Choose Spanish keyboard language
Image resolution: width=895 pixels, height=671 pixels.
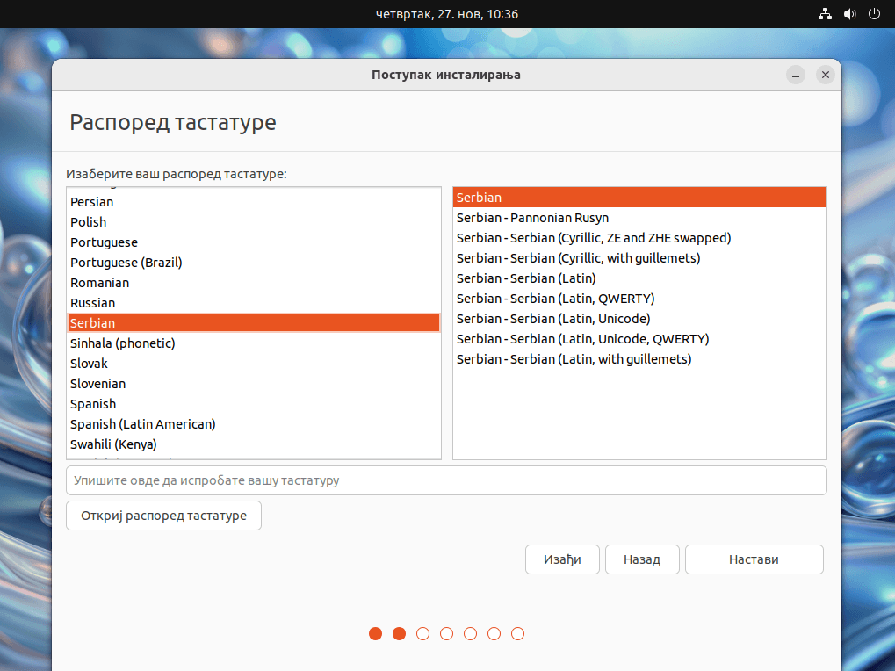click(x=254, y=404)
